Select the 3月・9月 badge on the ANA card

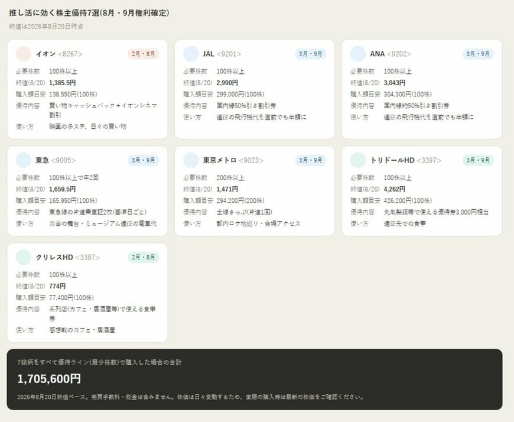tap(478, 54)
